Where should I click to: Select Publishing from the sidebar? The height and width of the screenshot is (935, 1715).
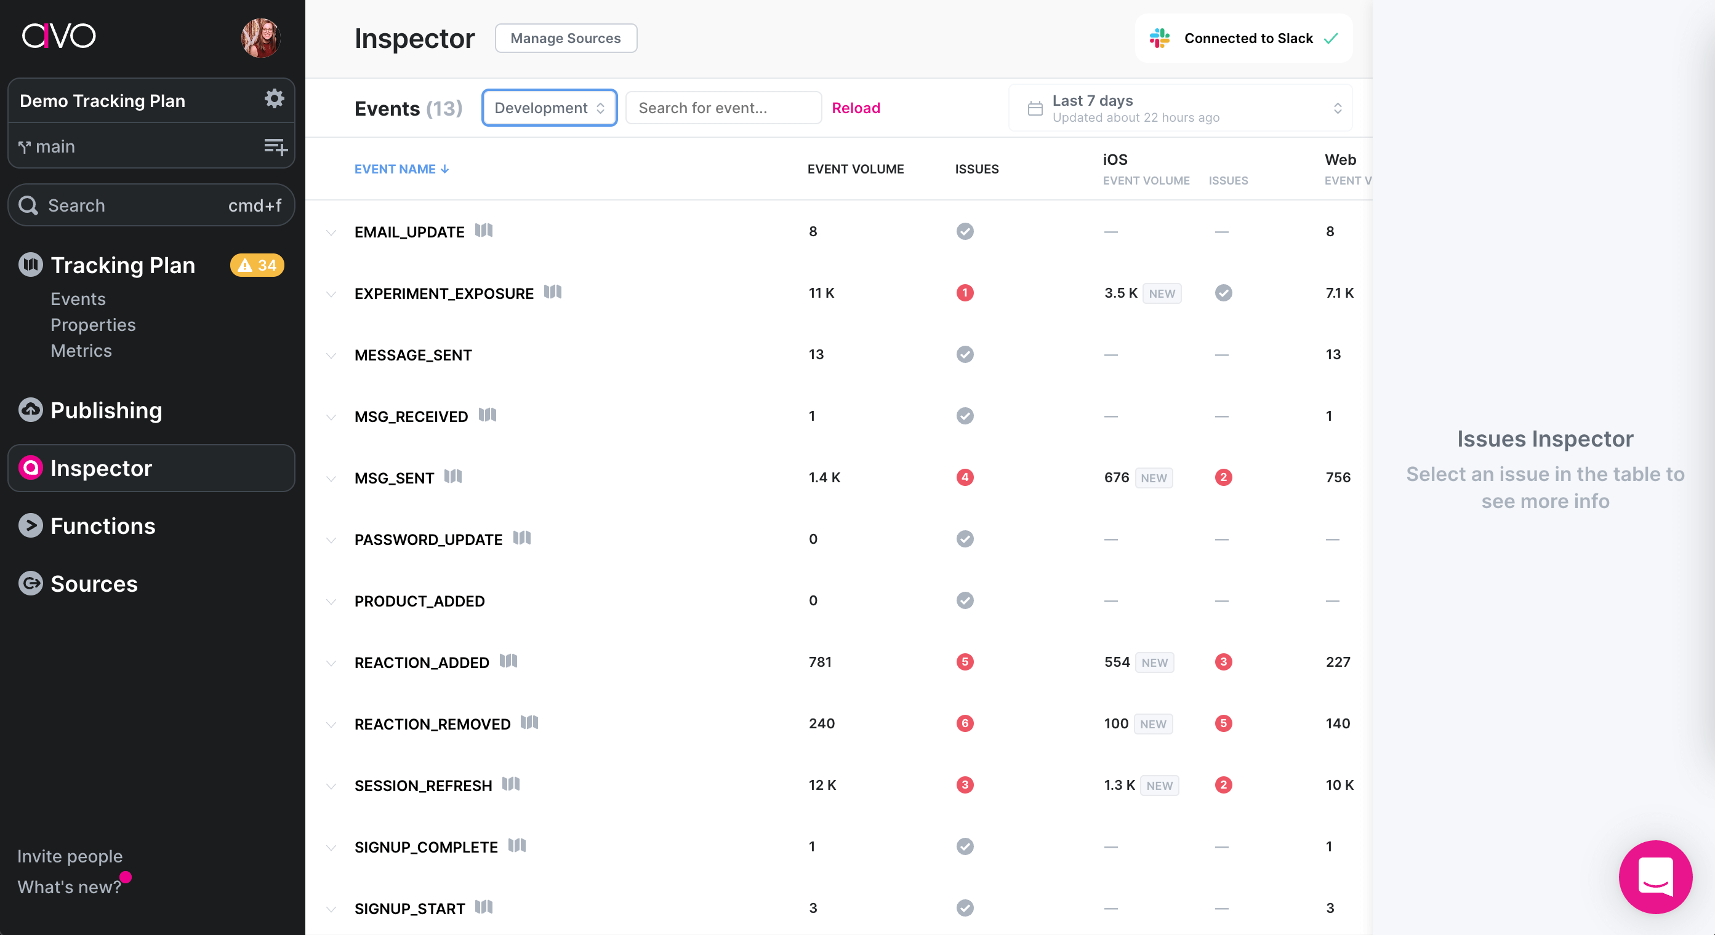tap(106, 411)
